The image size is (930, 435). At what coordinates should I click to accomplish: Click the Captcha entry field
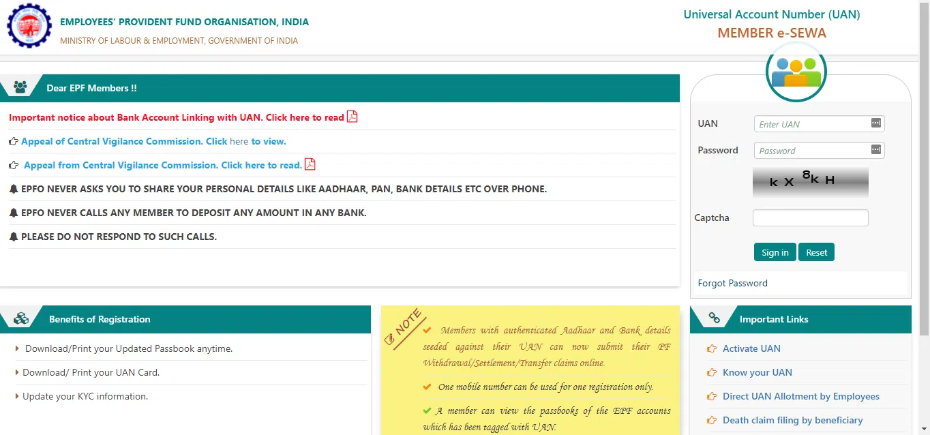tap(810, 217)
